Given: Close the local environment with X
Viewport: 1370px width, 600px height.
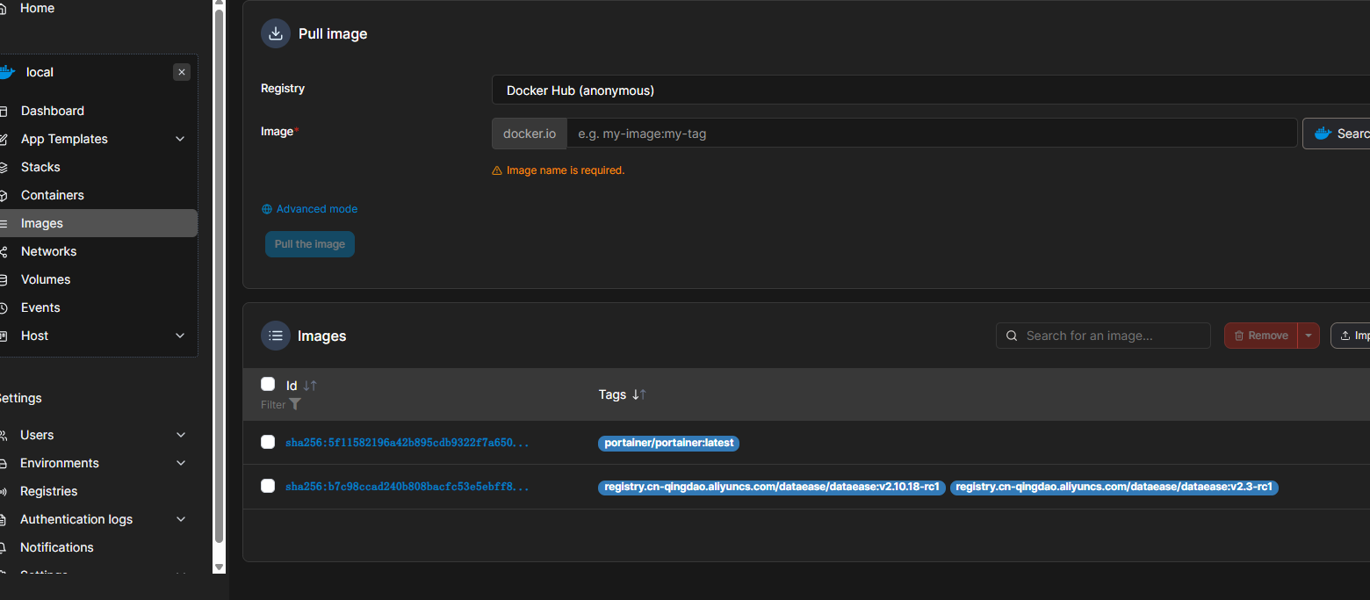Looking at the screenshot, I should point(182,72).
